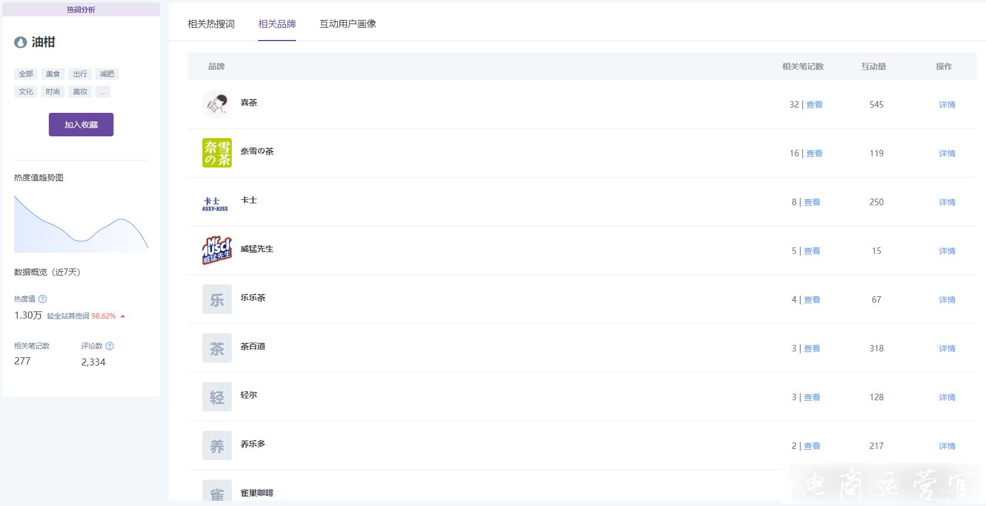
Task: Click the 98.62% comparison value
Action: (x=104, y=316)
